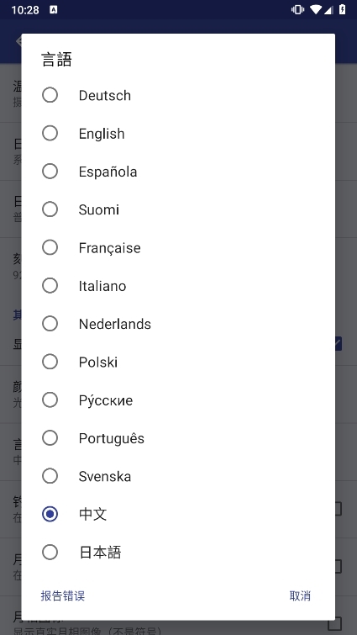This screenshot has width=357, height=635.
Task: Tap the Wi-Fi status bar icon
Action: point(315,9)
